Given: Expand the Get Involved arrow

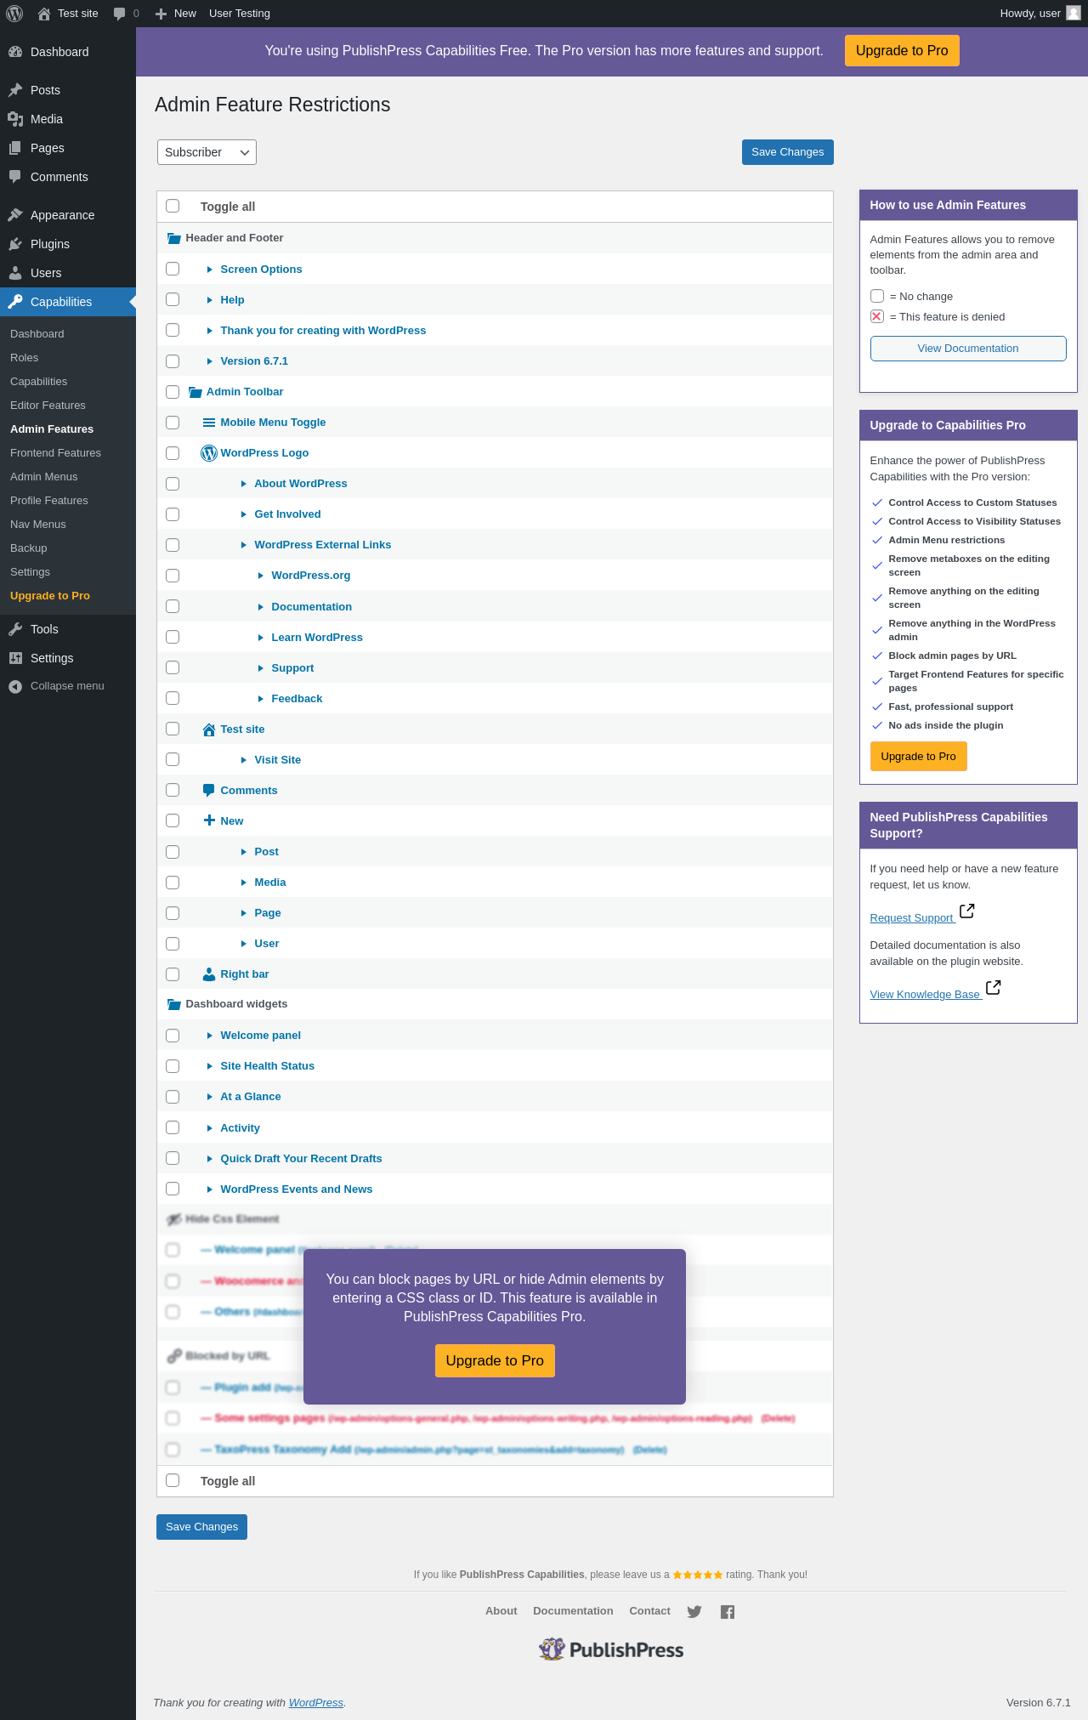Looking at the screenshot, I should point(244,514).
